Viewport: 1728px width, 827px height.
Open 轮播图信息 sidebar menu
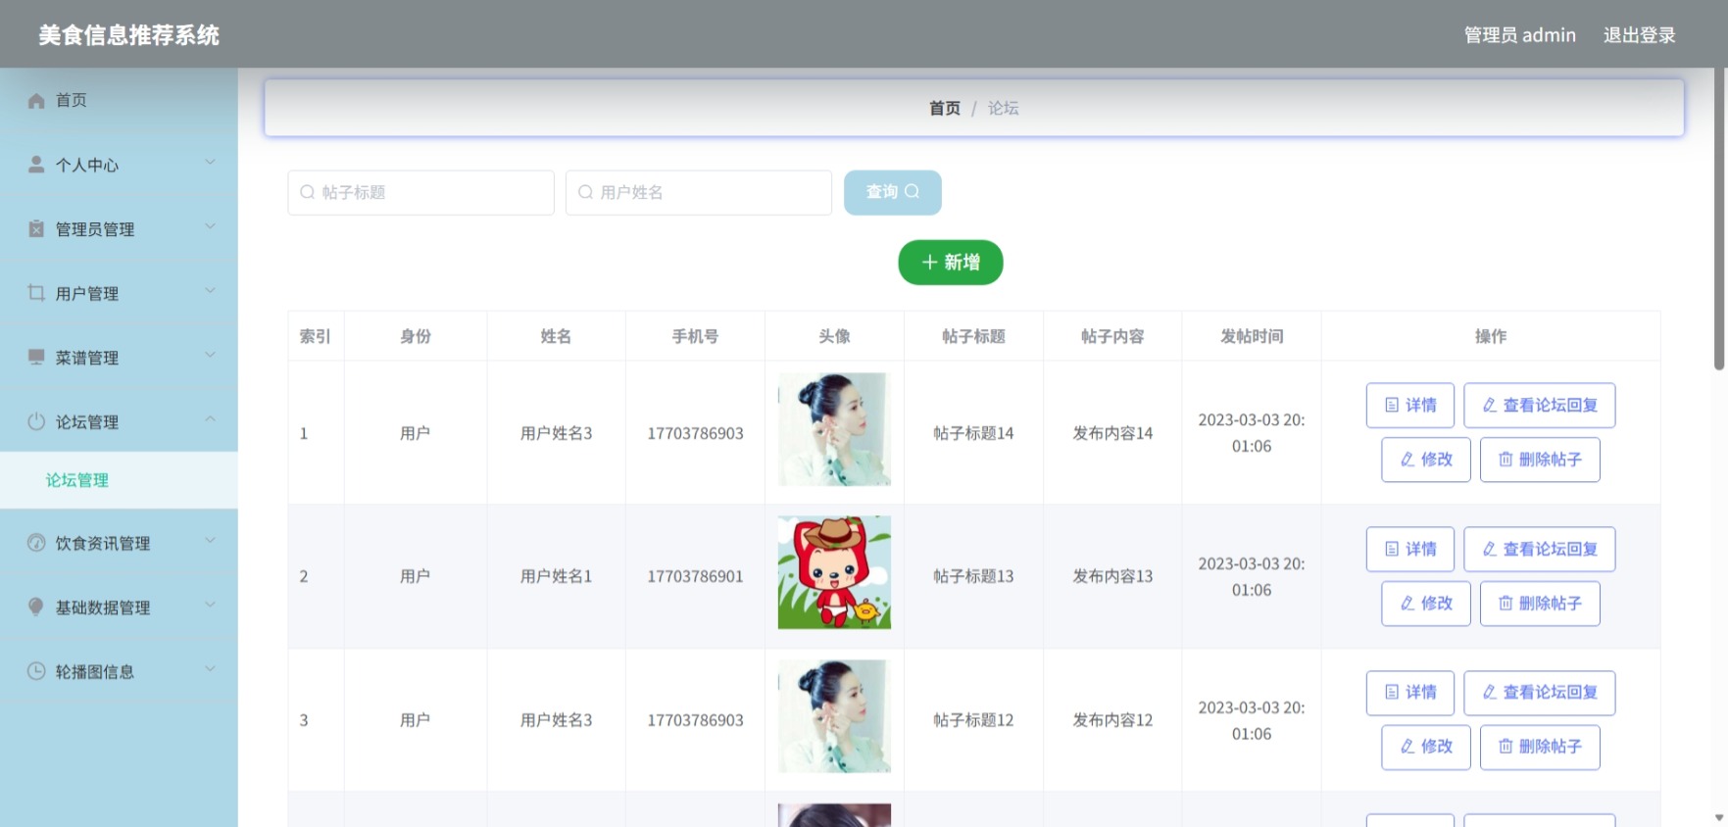coord(119,671)
